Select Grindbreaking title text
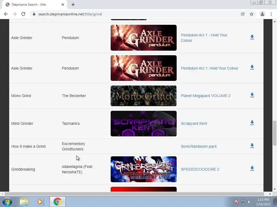The image size is (277, 207). tap(23, 169)
